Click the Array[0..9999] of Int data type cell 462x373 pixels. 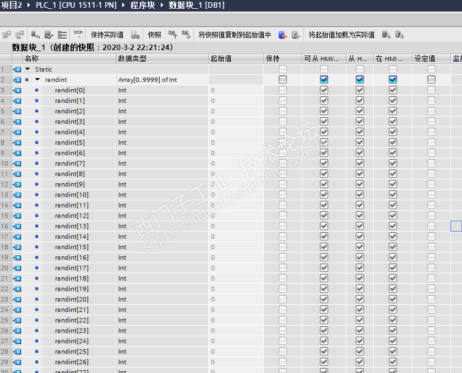[162, 80]
